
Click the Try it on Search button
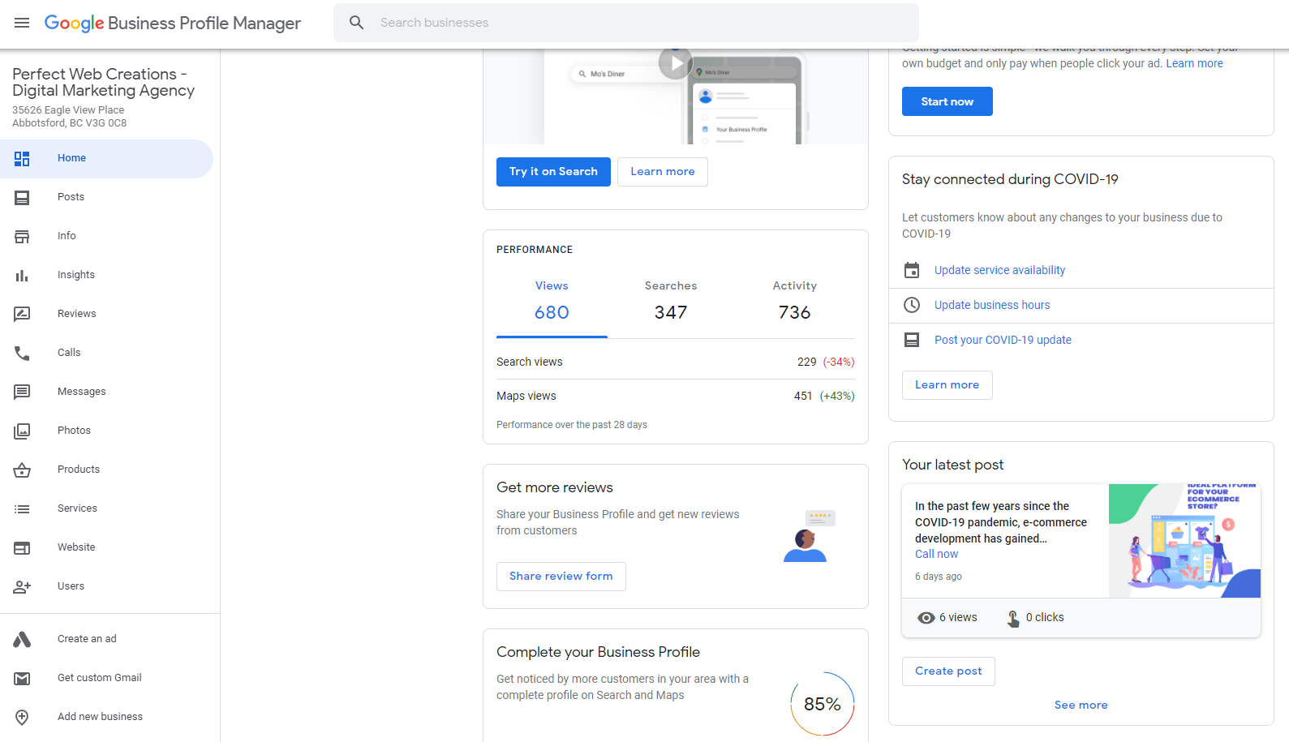553,172
